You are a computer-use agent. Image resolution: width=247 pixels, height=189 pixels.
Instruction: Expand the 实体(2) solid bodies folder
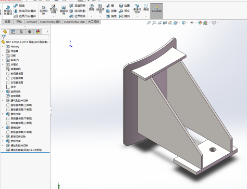pos(3,60)
